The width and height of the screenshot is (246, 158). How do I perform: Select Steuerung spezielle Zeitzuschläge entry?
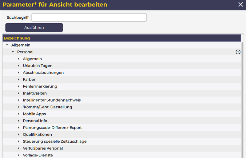[55, 141]
